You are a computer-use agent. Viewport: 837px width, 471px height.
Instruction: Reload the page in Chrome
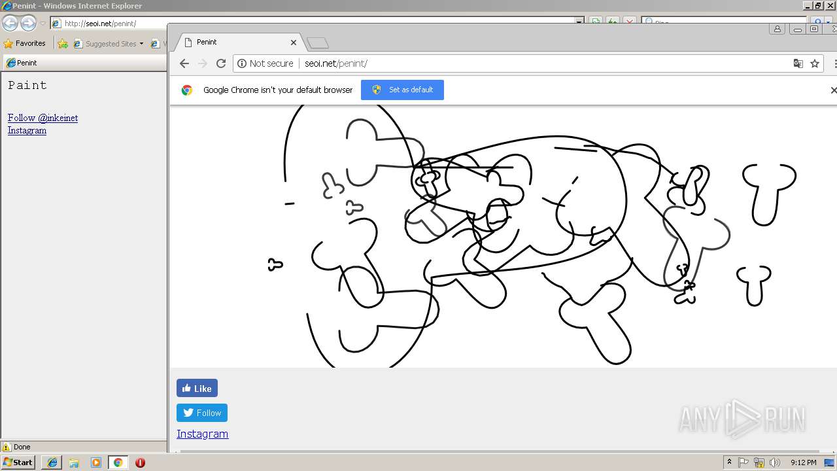pos(221,63)
